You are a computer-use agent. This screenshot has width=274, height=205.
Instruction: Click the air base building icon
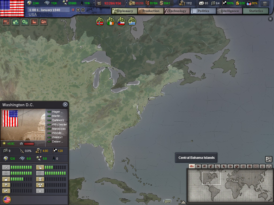click(6, 167)
